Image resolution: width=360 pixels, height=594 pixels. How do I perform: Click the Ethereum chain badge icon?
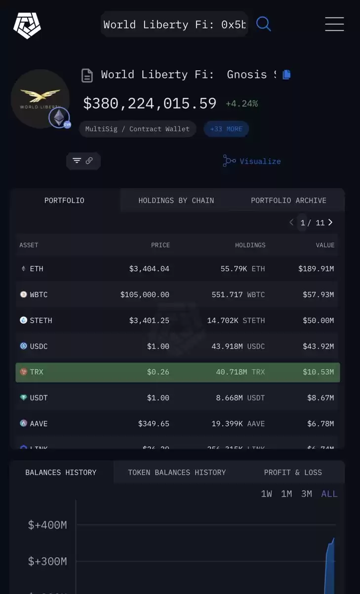point(59,118)
